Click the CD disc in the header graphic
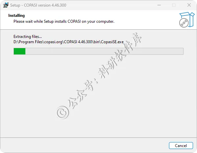The width and height of the screenshot is (197, 153). click(184, 23)
